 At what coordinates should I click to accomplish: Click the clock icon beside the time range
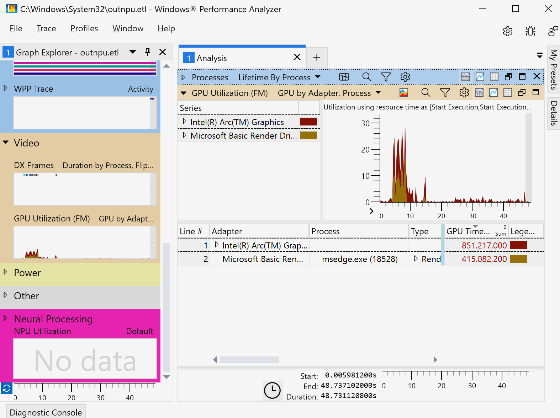[x=272, y=390]
